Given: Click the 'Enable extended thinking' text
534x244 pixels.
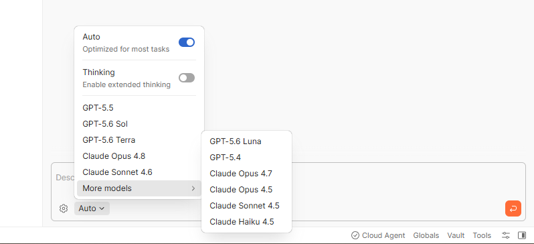Looking at the screenshot, I should click(126, 84).
